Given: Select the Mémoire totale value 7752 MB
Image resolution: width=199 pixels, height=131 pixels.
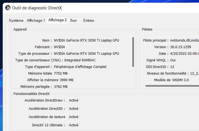Looking at the screenshot, I should [x=61, y=73].
